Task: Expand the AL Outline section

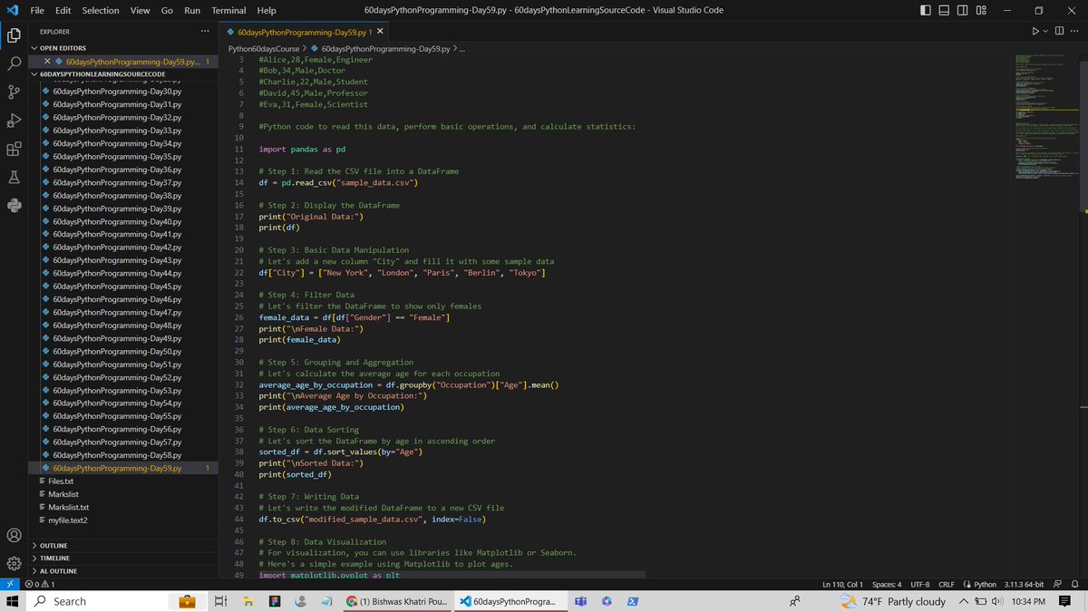Action: pos(122,571)
